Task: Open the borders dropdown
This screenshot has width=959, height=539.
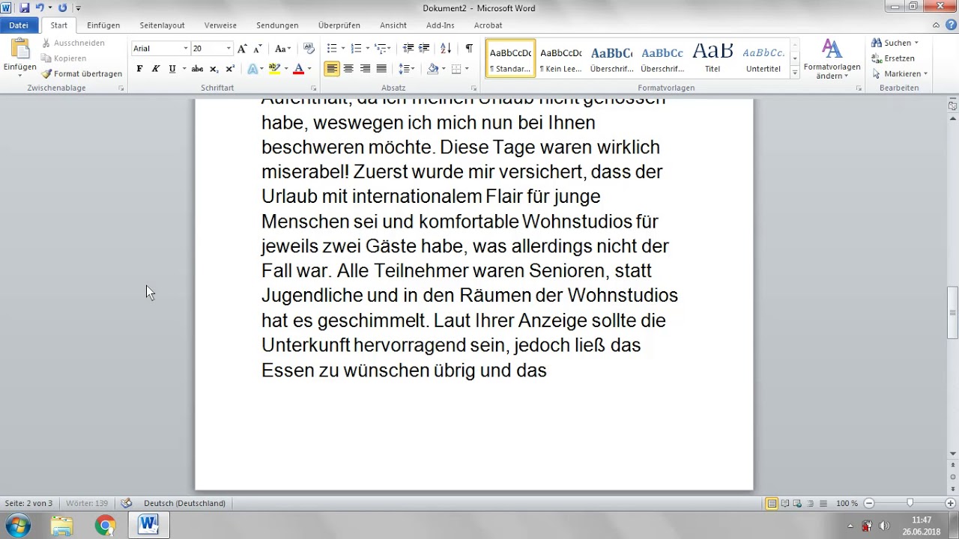Action: coord(467,69)
